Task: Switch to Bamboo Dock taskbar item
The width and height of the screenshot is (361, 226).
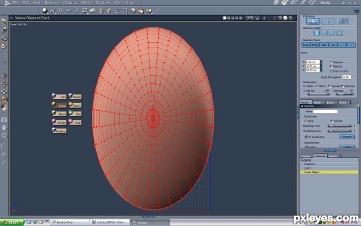Action: click(x=70, y=222)
